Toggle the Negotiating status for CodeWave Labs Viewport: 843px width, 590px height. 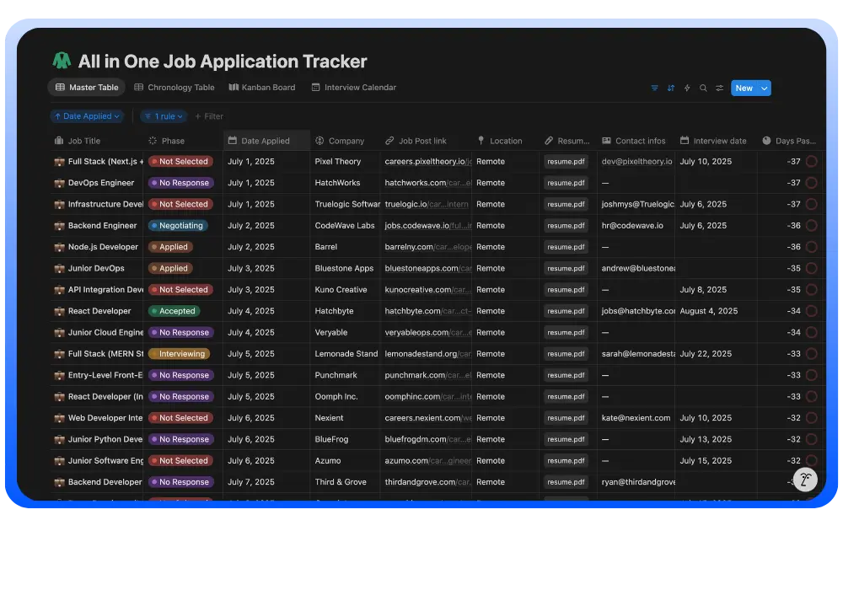[x=179, y=225]
